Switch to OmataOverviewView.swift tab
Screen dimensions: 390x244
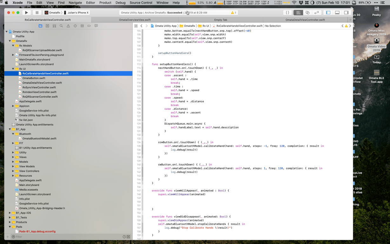[135, 20]
